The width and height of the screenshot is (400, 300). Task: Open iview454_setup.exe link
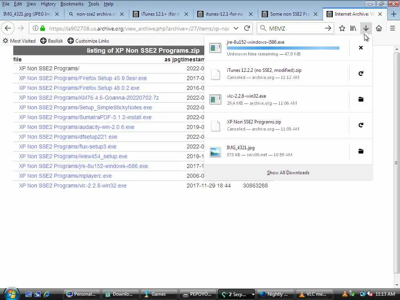click(x=73, y=156)
